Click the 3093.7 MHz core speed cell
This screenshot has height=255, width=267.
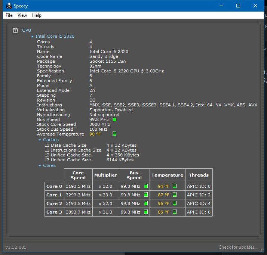click(x=78, y=212)
